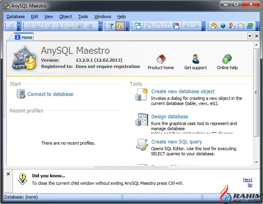263x204 pixels.
Task: Open the Tools menu
Action: pyautogui.click(x=83, y=17)
